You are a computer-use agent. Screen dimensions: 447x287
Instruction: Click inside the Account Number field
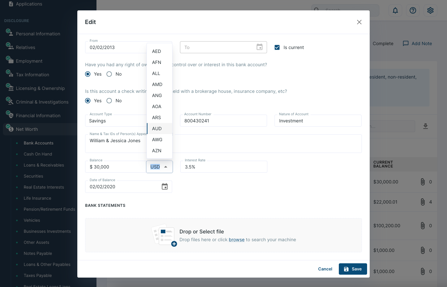tap(223, 120)
